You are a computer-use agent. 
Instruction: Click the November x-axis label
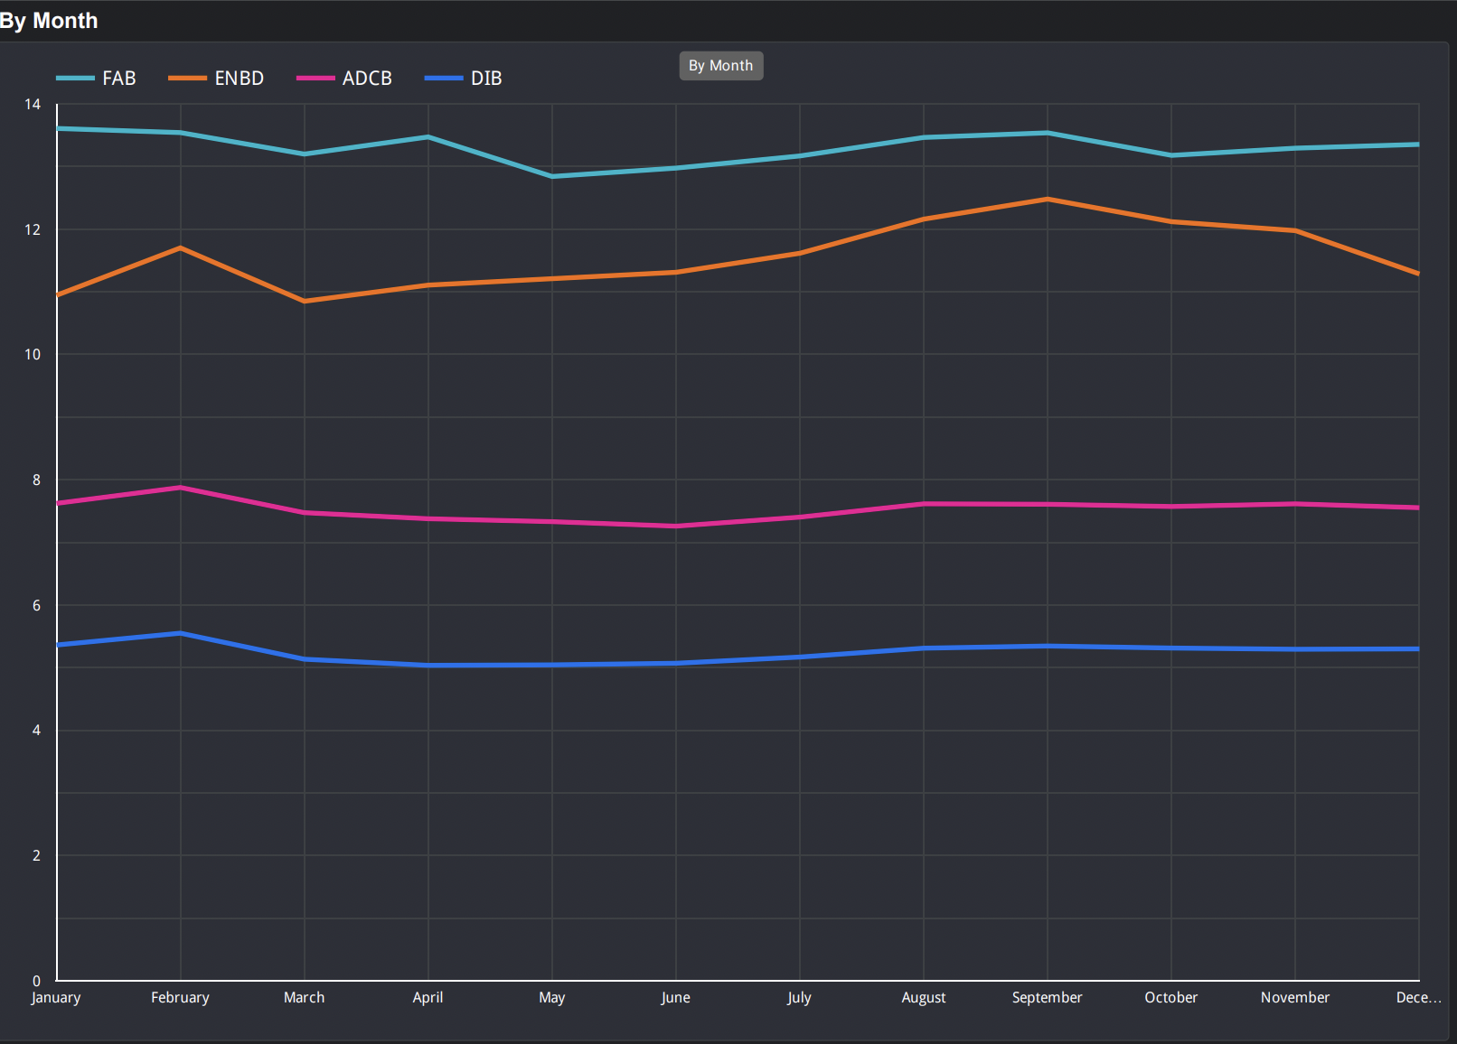(x=1294, y=998)
